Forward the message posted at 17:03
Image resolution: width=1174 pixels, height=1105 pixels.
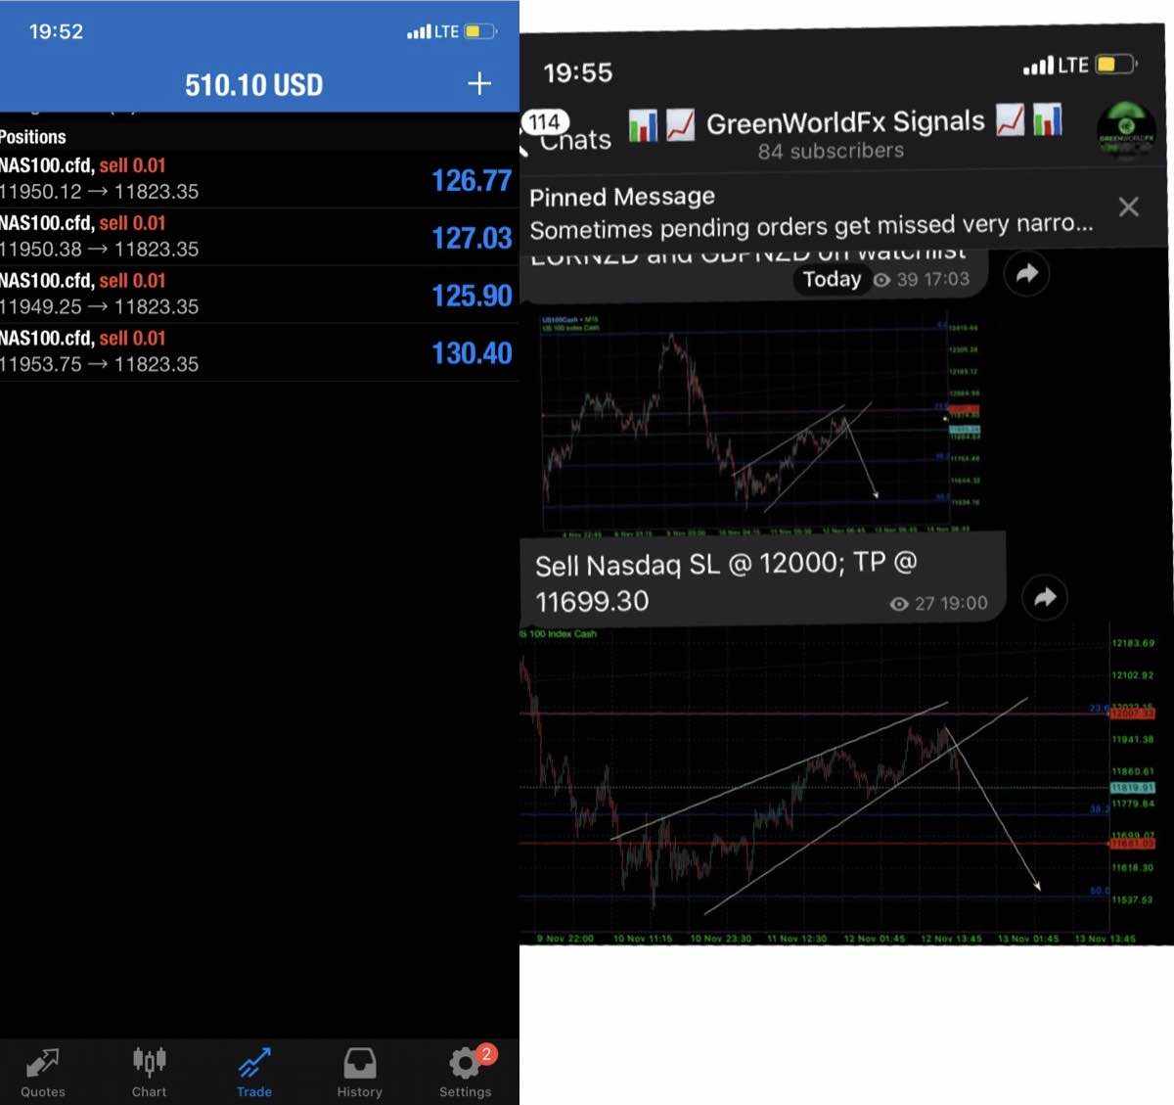point(1026,274)
